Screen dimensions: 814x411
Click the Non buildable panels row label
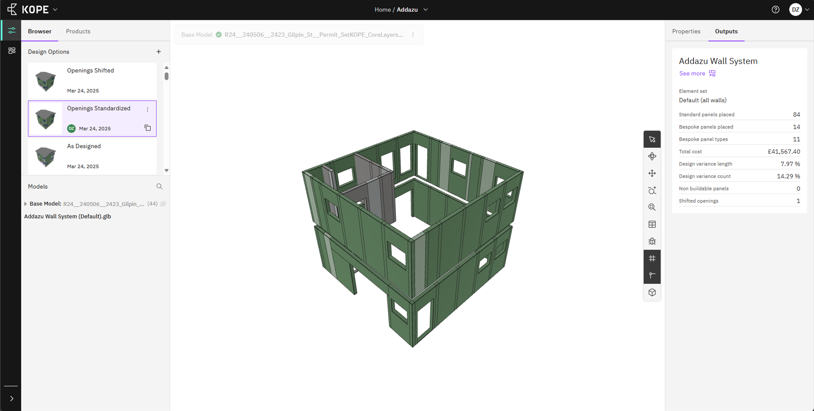703,189
